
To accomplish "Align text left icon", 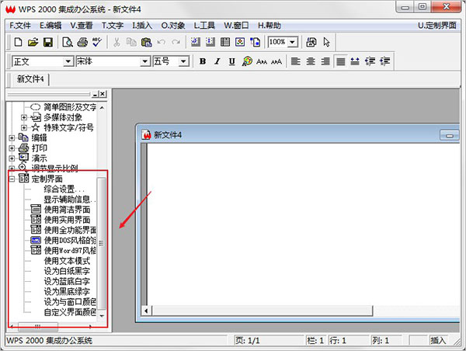I will pyautogui.click(x=295, y=61).
